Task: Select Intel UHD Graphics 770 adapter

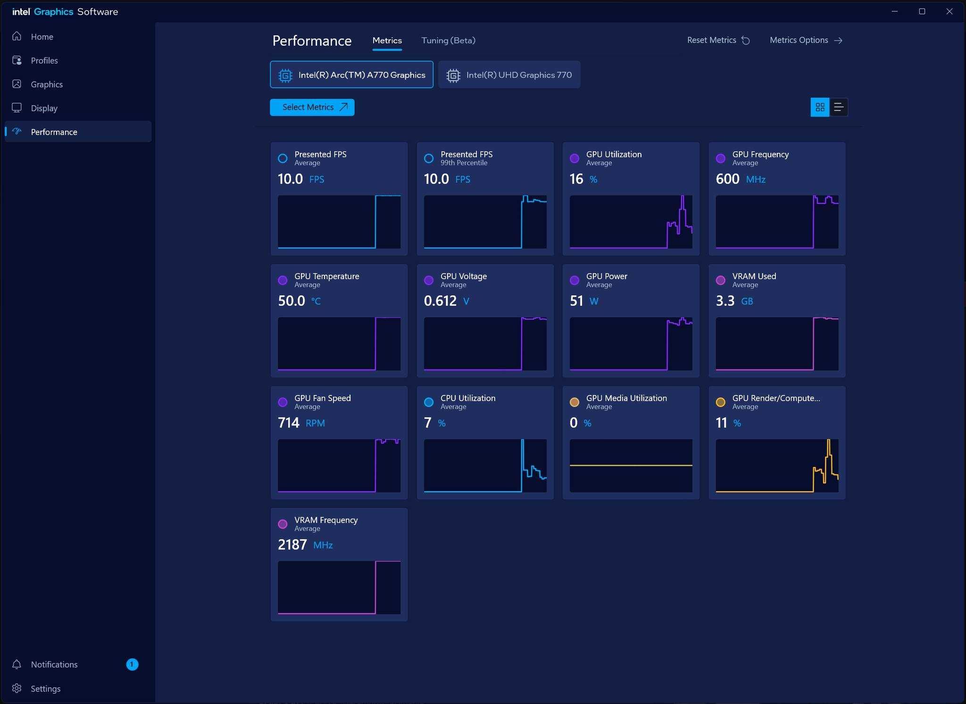Action: click(x=509, y=75)
